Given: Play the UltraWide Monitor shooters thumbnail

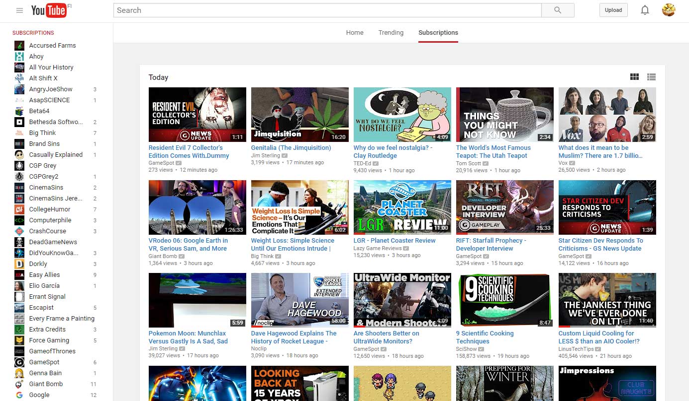Looking at the screenshot, I should 402,300.
